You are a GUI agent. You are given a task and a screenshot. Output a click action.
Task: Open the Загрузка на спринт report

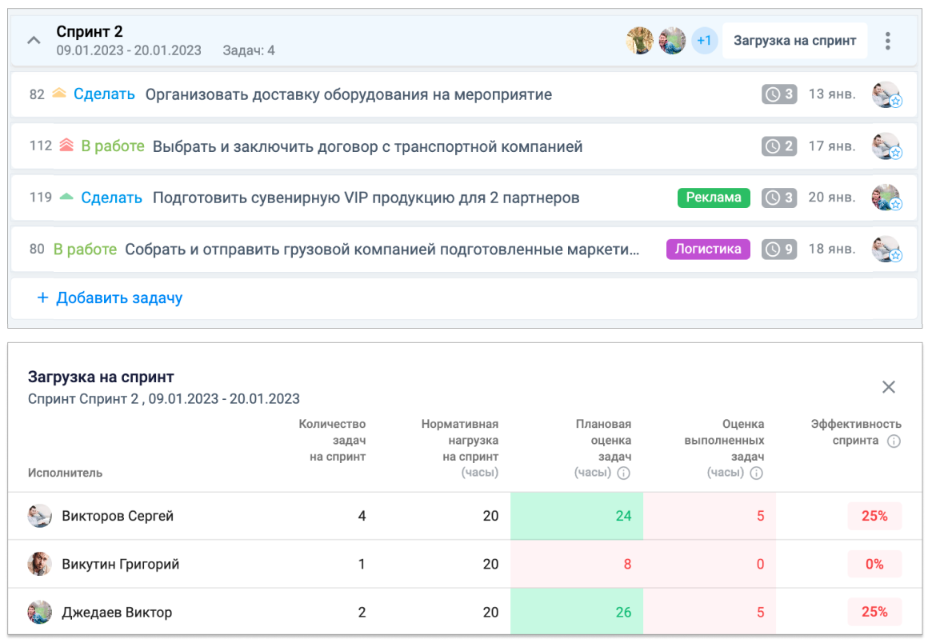pos(794,39)
